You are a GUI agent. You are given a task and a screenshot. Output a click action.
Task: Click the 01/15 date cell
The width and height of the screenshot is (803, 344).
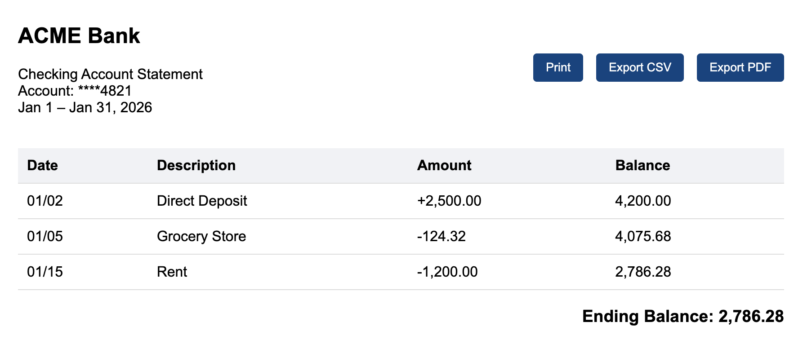[45, 271]
